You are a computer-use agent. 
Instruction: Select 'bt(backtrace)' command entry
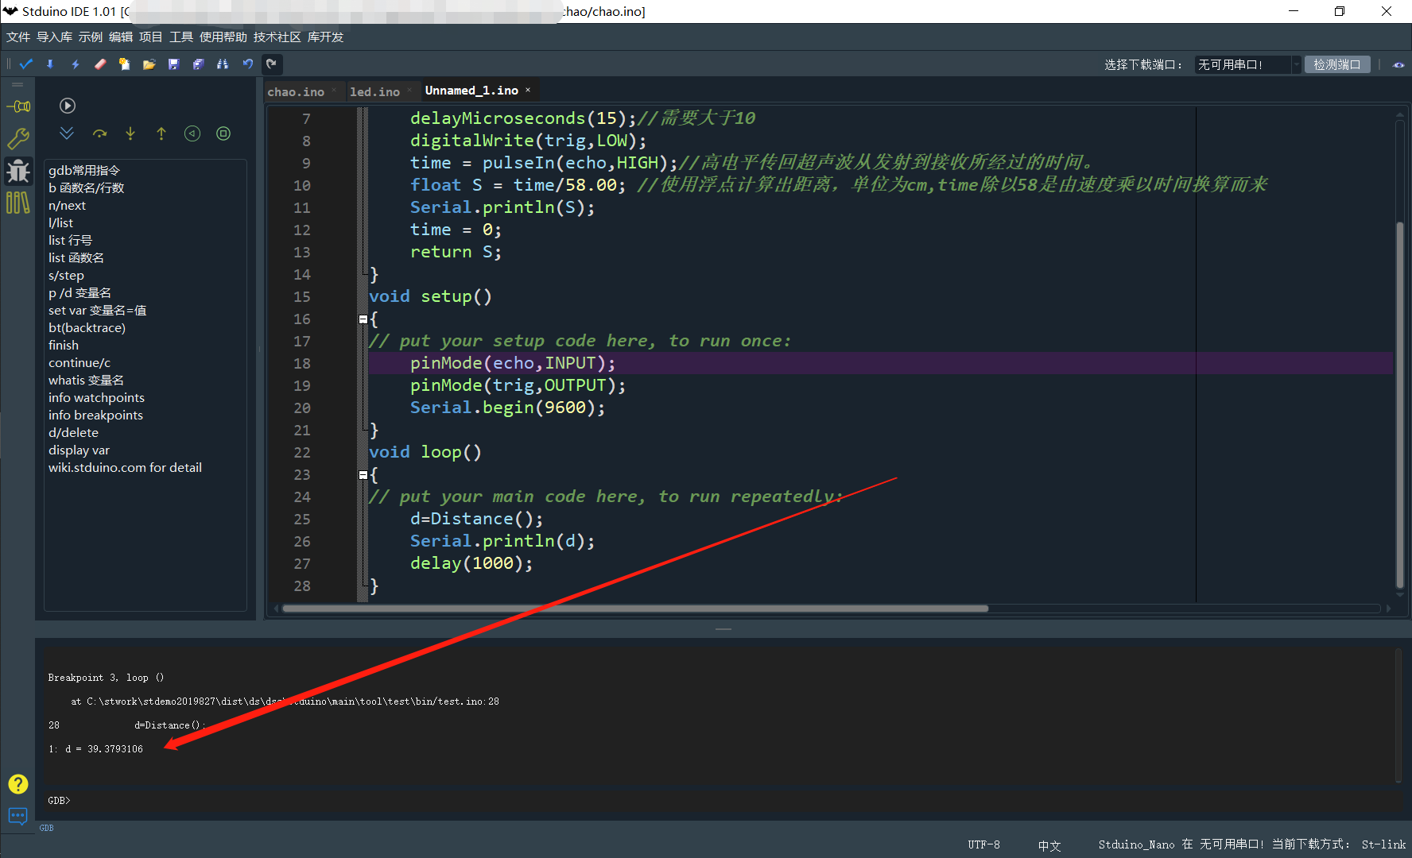(87, 328)
